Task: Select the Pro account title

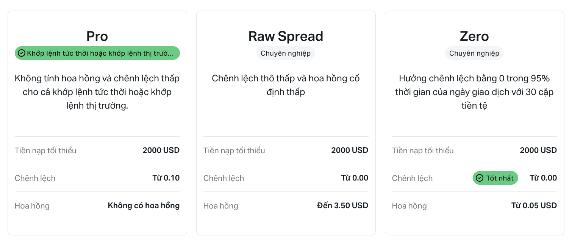Action: 97,36
